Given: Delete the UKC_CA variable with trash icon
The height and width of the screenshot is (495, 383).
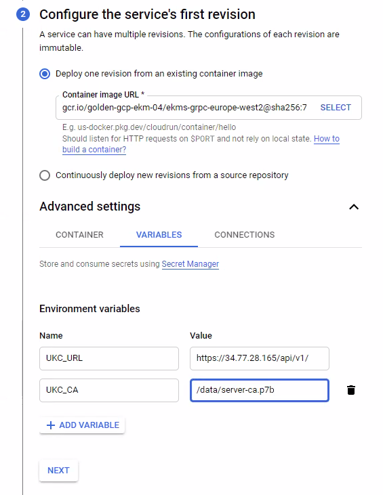Looking at the screenshot, I should (x=350, y=390).
